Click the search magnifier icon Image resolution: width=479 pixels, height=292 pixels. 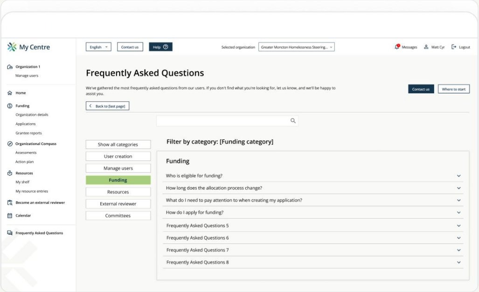pyautogui.click(x=293, y=121)
